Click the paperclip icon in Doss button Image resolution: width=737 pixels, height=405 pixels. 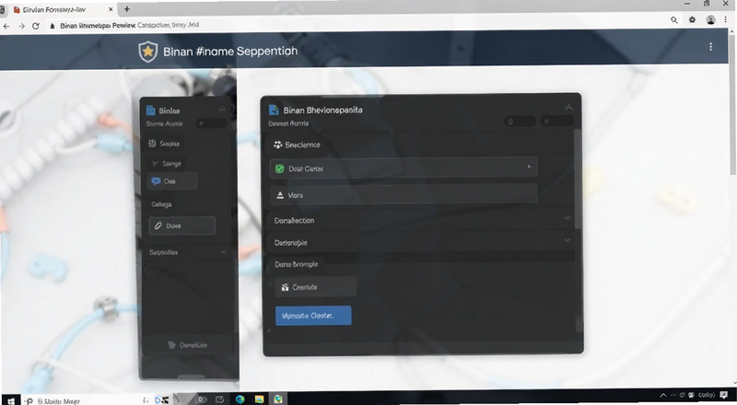point(158,226)
